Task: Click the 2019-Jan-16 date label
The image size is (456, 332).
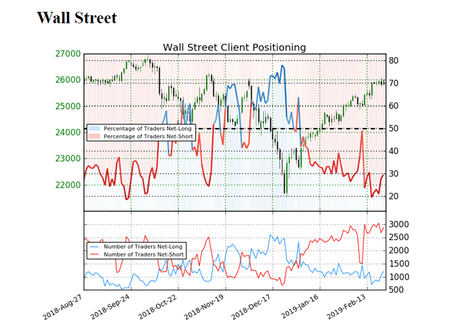Action: [300, 307]
